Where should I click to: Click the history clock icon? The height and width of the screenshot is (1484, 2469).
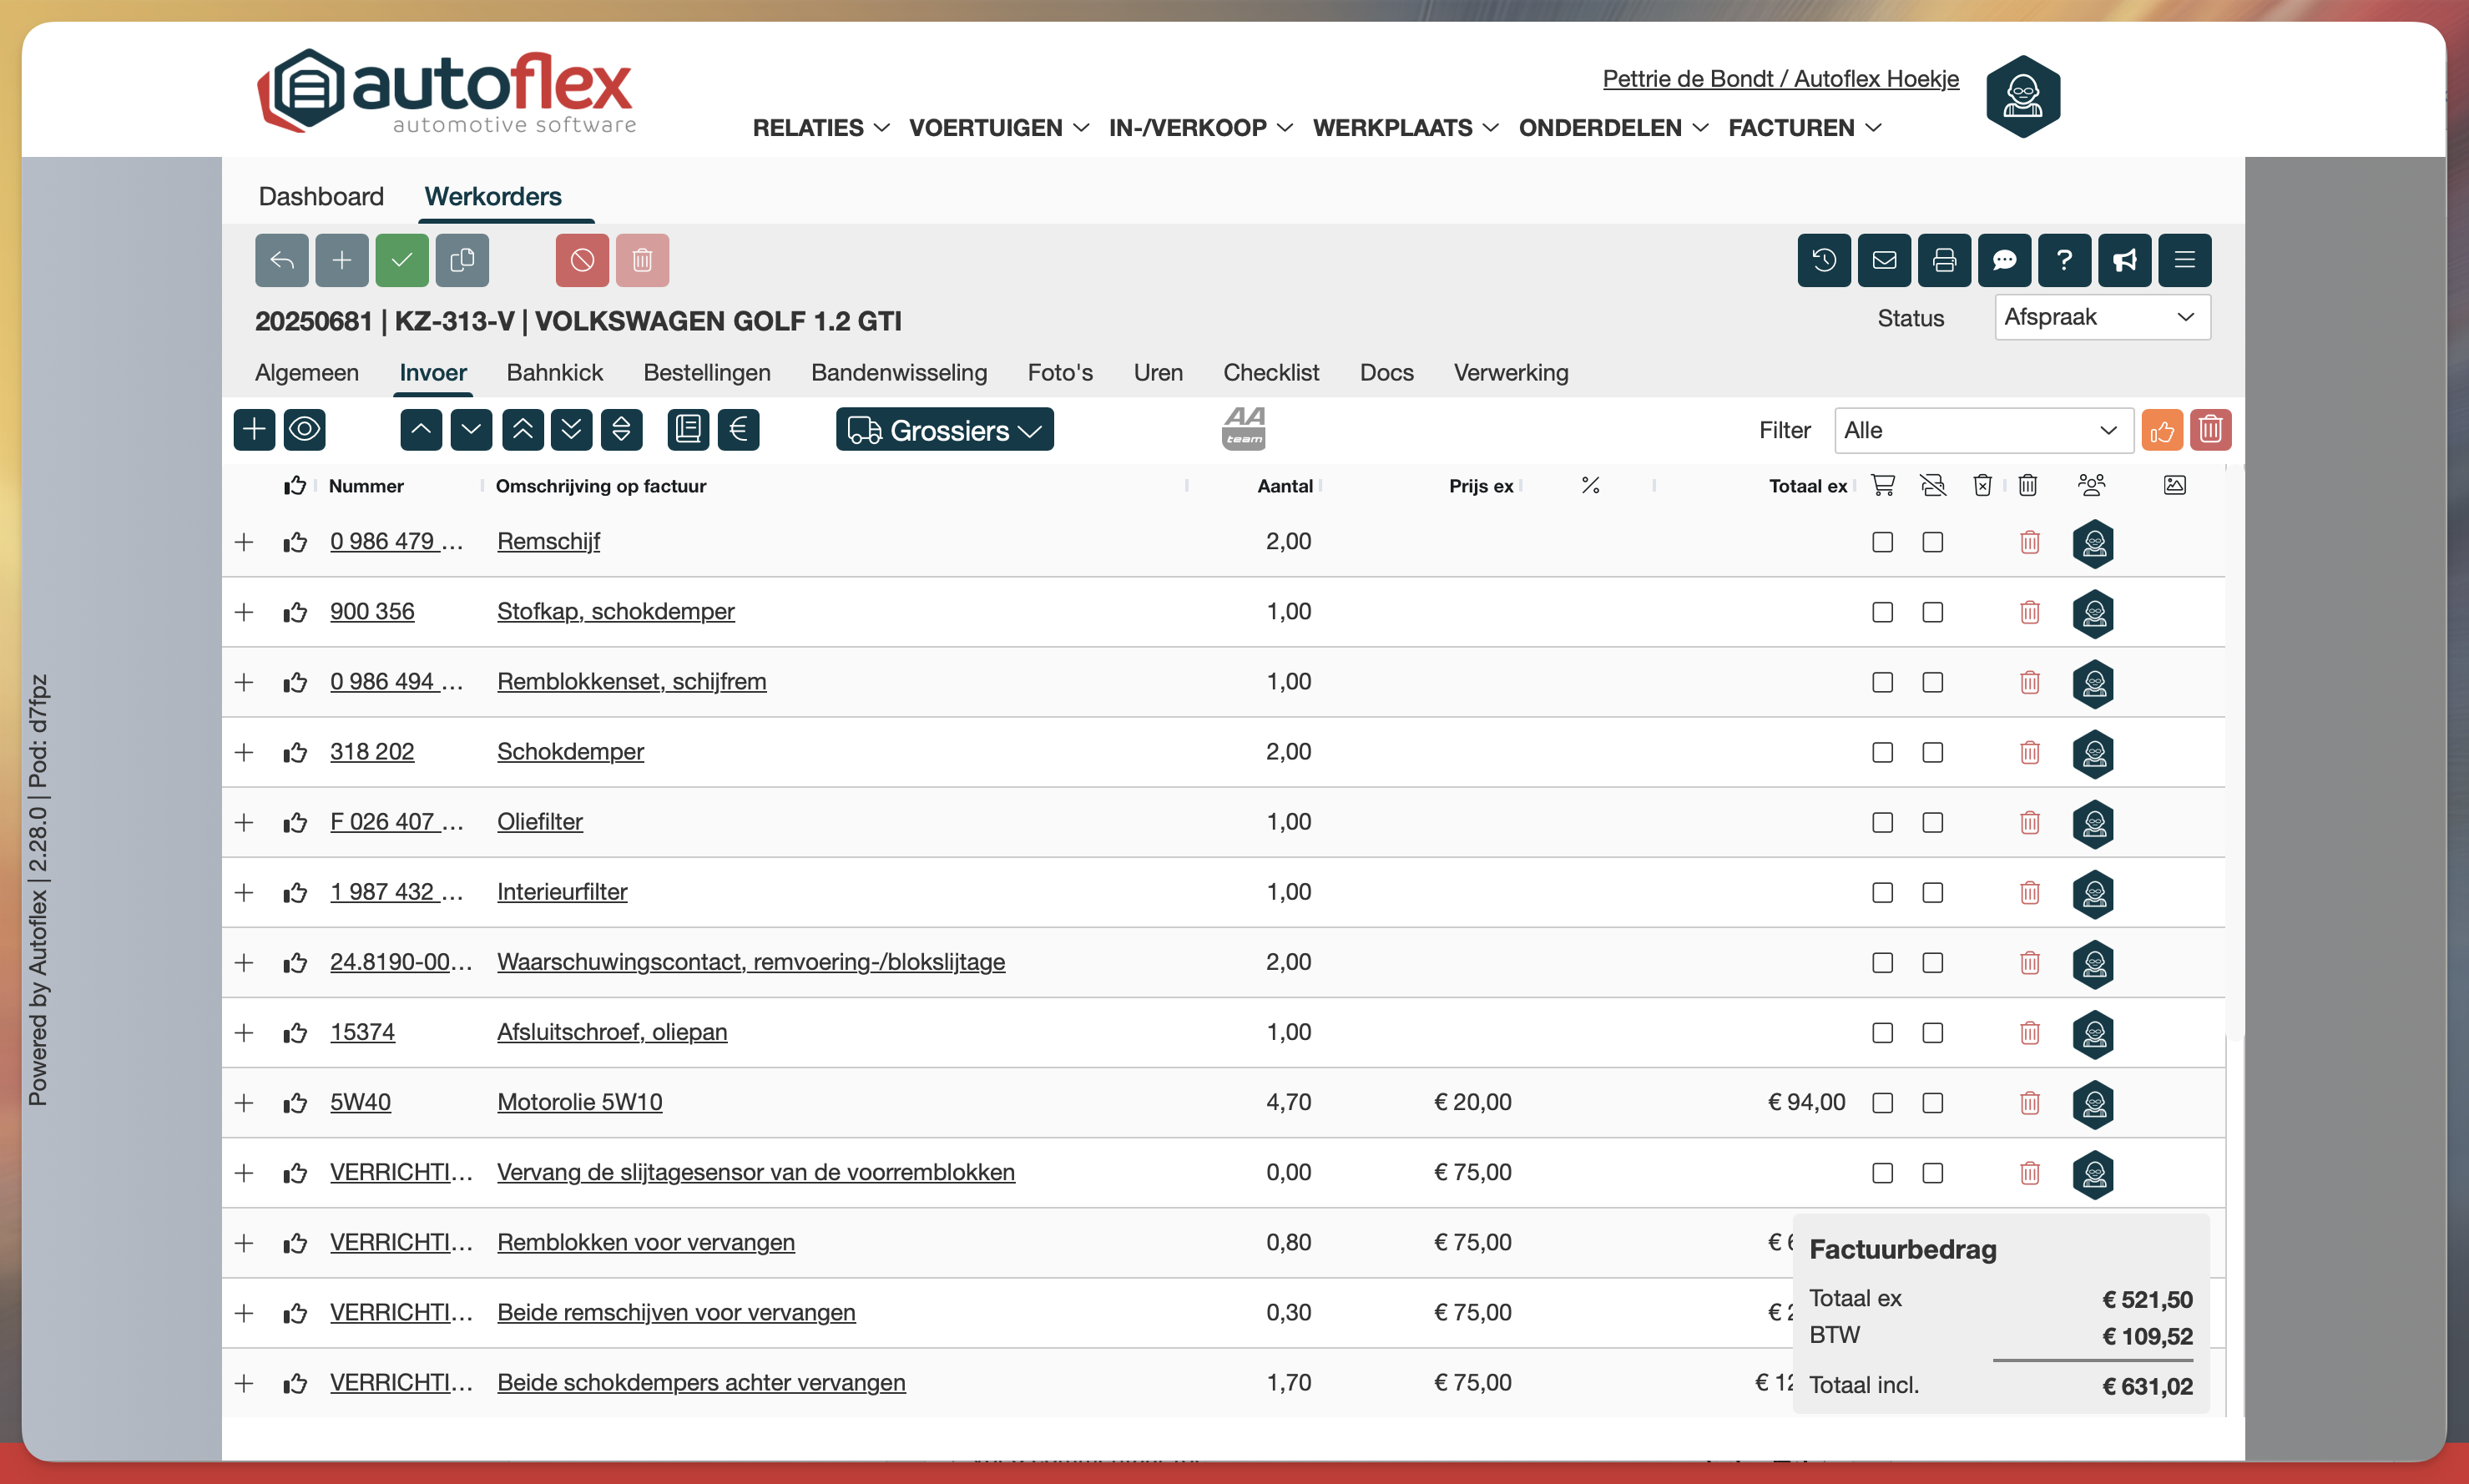coord(1823,260)
